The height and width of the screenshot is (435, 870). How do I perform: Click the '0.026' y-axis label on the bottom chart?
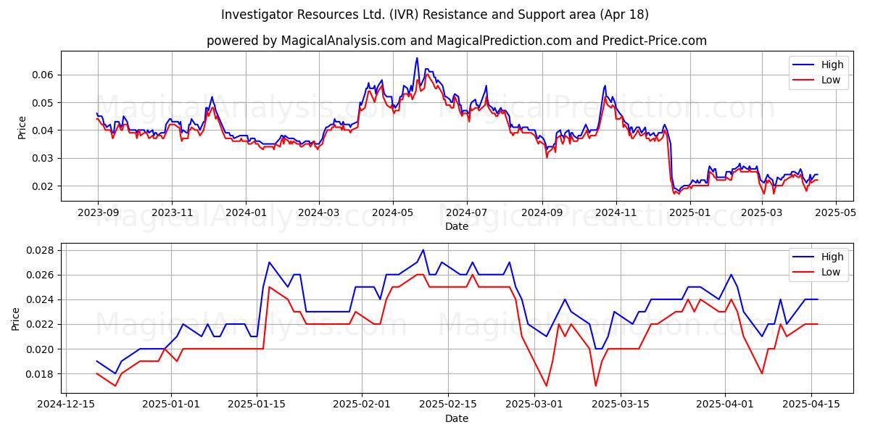coord(41,275)
